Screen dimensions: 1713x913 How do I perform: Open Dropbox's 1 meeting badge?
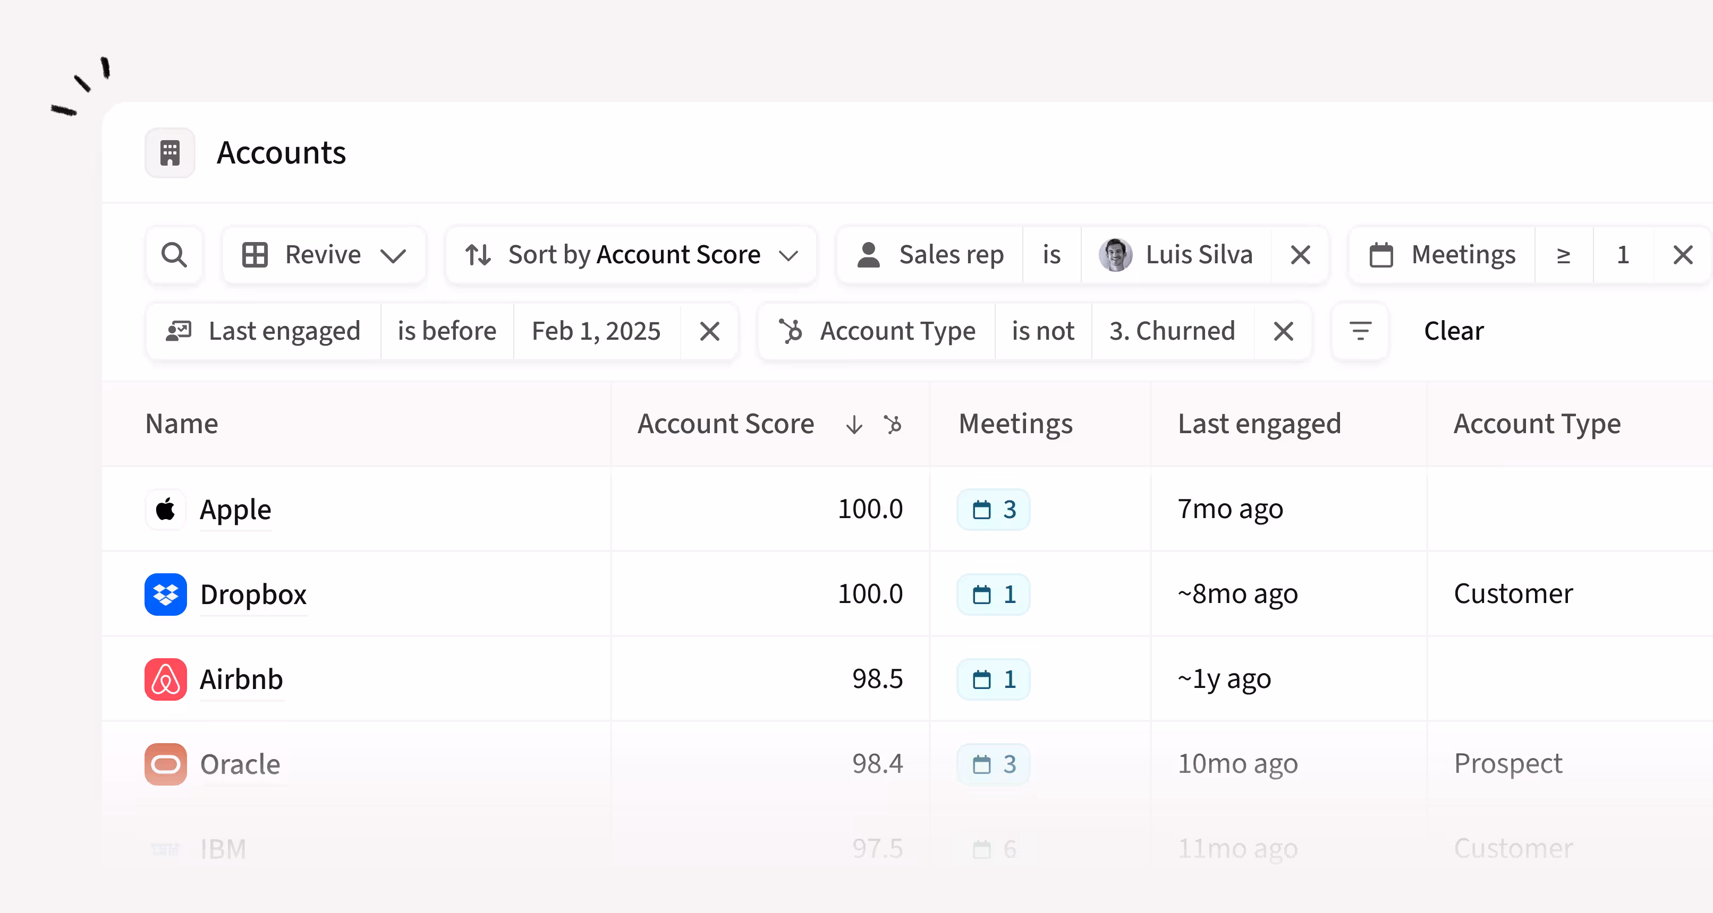(x=994, y=595)
